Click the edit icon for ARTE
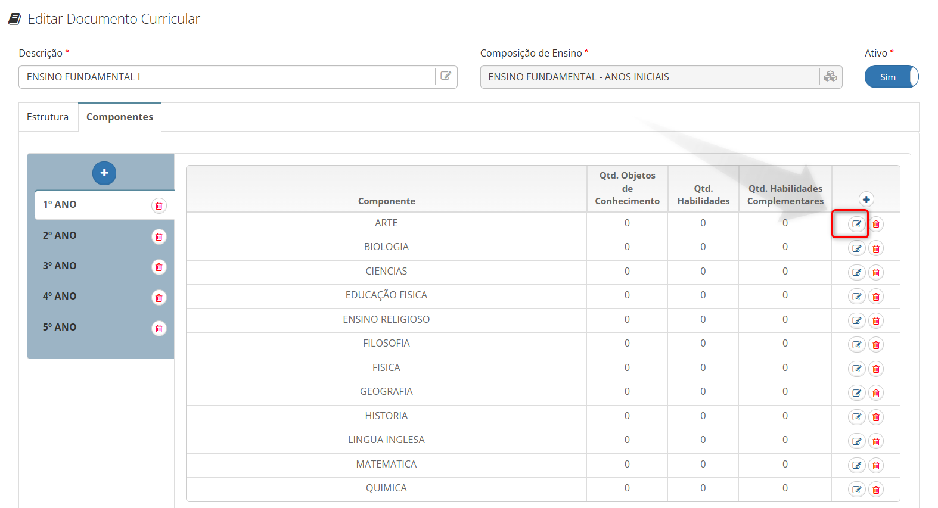938x508 pixels. pos(856,225)
